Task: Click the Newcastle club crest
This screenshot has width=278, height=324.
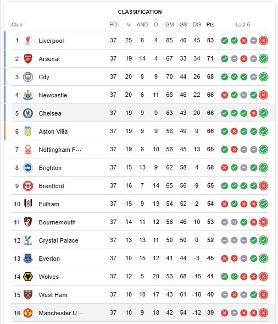Action: [x=28, y=95]
